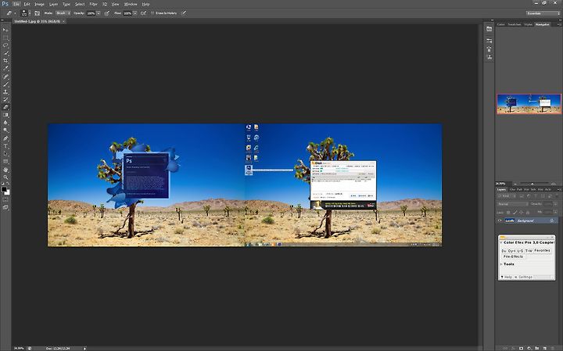Select the Pen tool
This screenshot has width=563, height=351.
coord(5,138)
